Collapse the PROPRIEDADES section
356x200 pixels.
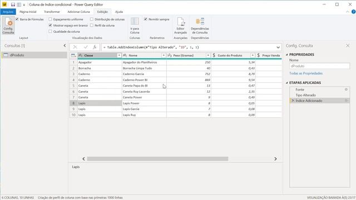click(287, 54)
